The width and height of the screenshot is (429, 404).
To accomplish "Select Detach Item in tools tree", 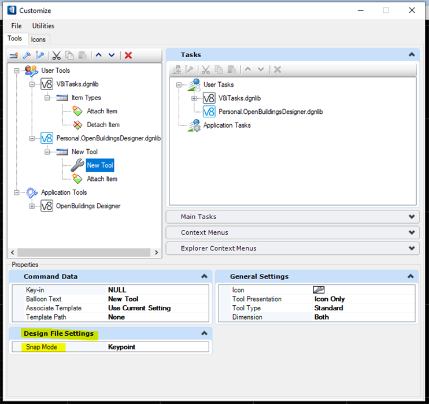I will coord(103,125).
